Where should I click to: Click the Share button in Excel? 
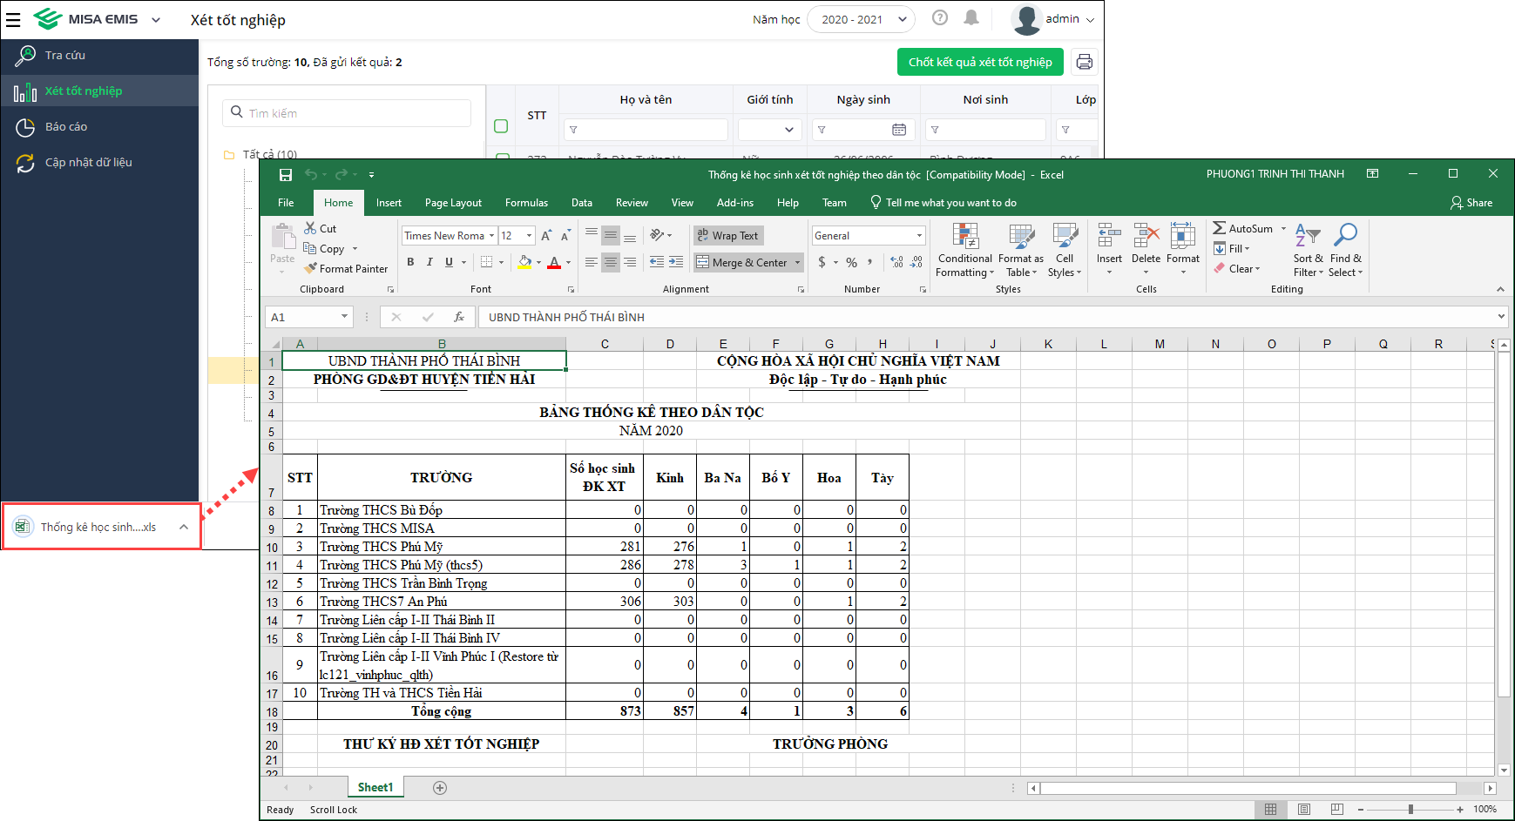coord(1471,203)
